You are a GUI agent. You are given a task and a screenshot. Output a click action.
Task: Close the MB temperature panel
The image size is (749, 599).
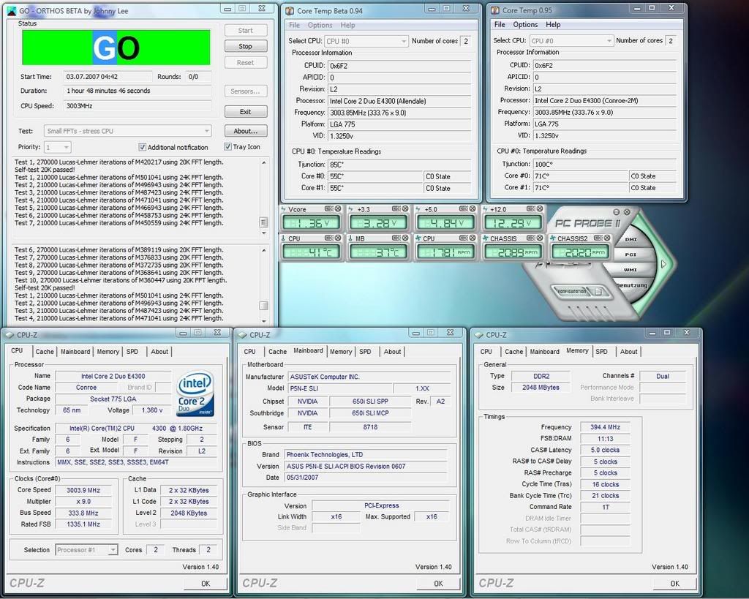click(405, 238)
